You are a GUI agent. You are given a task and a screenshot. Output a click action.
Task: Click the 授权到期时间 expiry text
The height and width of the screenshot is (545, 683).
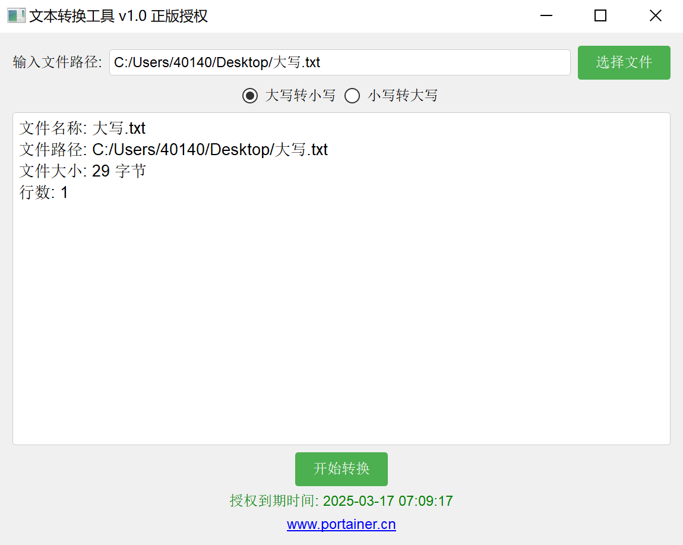(x=341, y=500)
